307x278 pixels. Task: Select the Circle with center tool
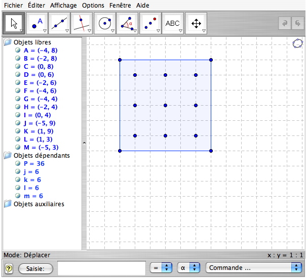click(x=105, y=23)
